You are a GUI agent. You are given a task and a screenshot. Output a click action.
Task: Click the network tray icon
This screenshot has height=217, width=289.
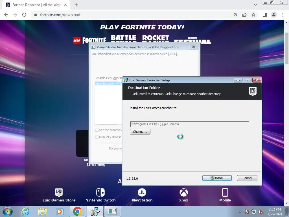point(254,212)
